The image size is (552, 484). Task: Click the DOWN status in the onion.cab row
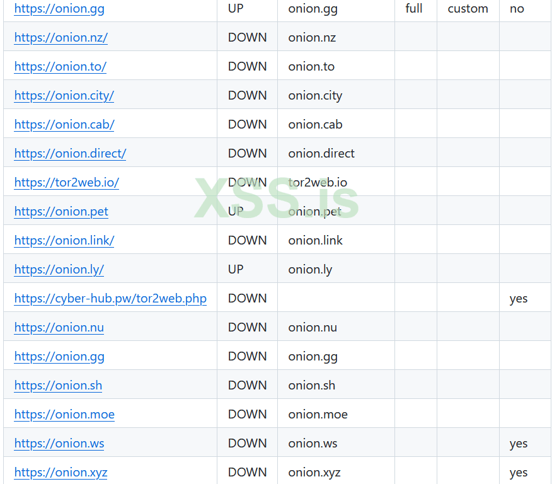[x=247, y=124]
